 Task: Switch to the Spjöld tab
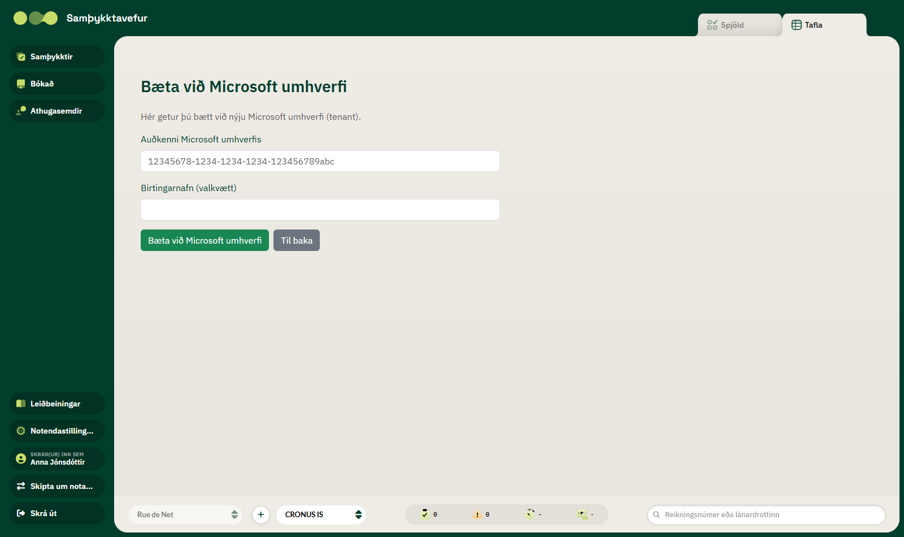coord(740,25)
